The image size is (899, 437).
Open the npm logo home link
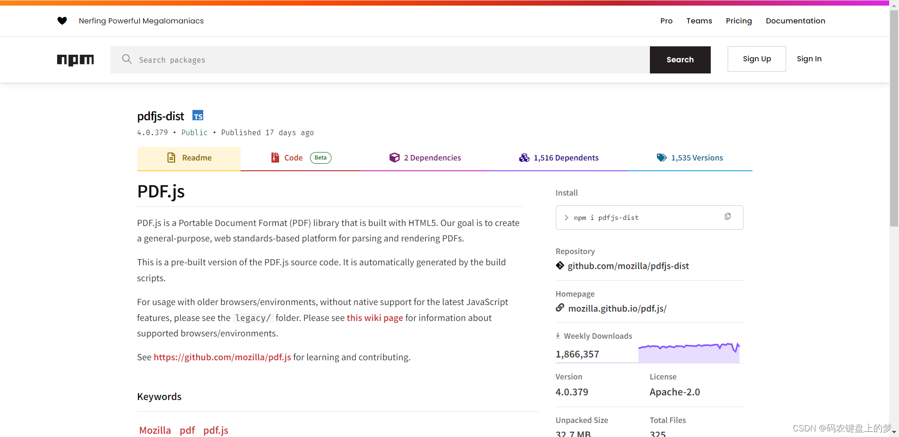(x=75, y=60)
